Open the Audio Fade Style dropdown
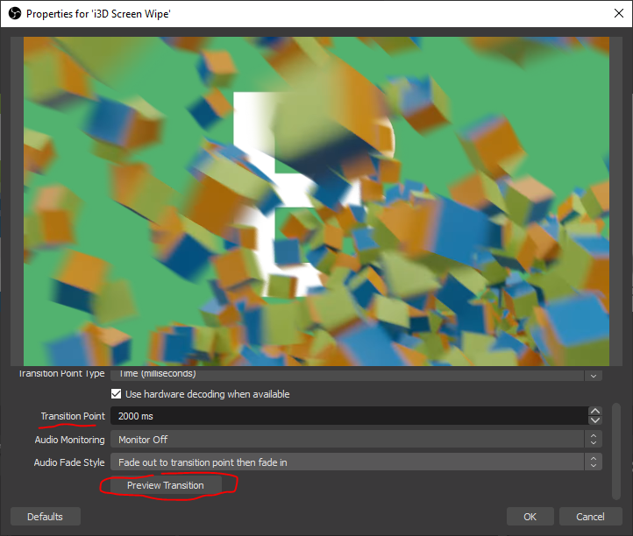 coord(357,462)
